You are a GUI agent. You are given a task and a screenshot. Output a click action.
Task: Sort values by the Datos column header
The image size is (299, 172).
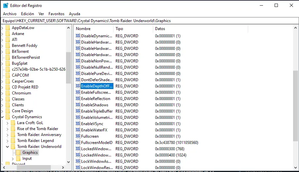[x=200, y=29]
